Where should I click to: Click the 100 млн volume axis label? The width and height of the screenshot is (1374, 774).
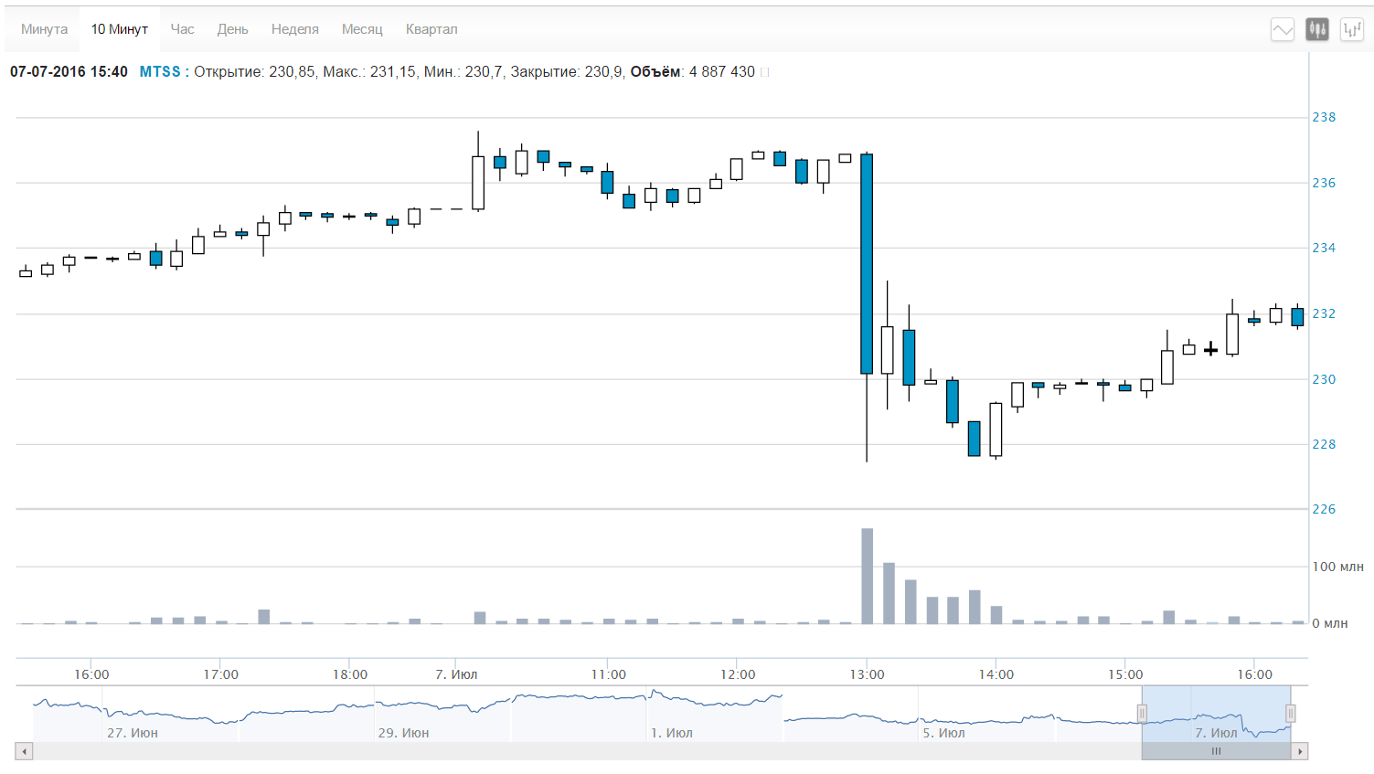pos(1337,567)
